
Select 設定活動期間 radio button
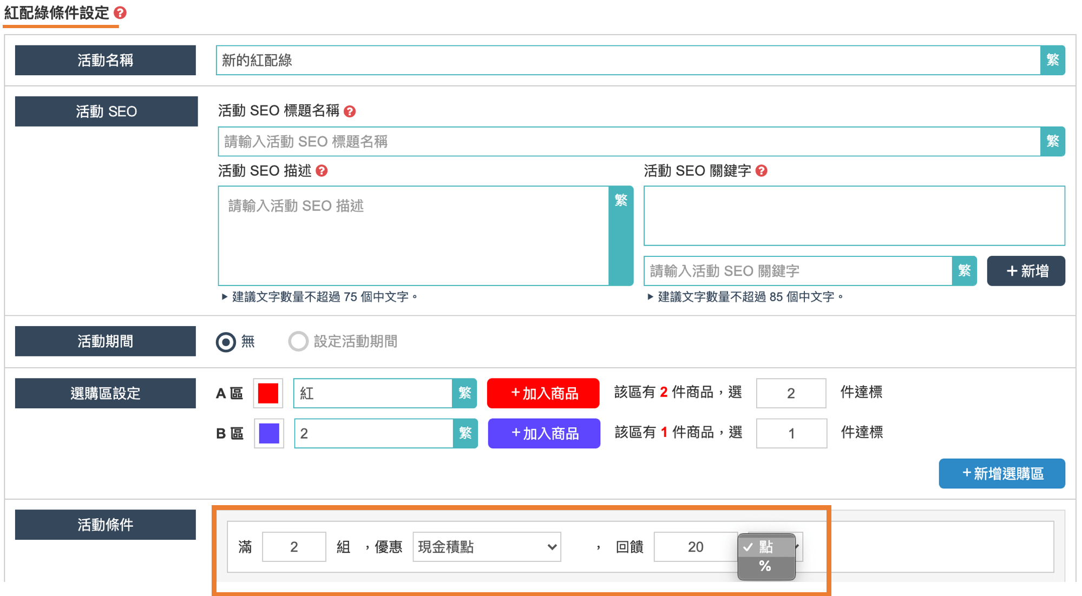pos(298,342)
